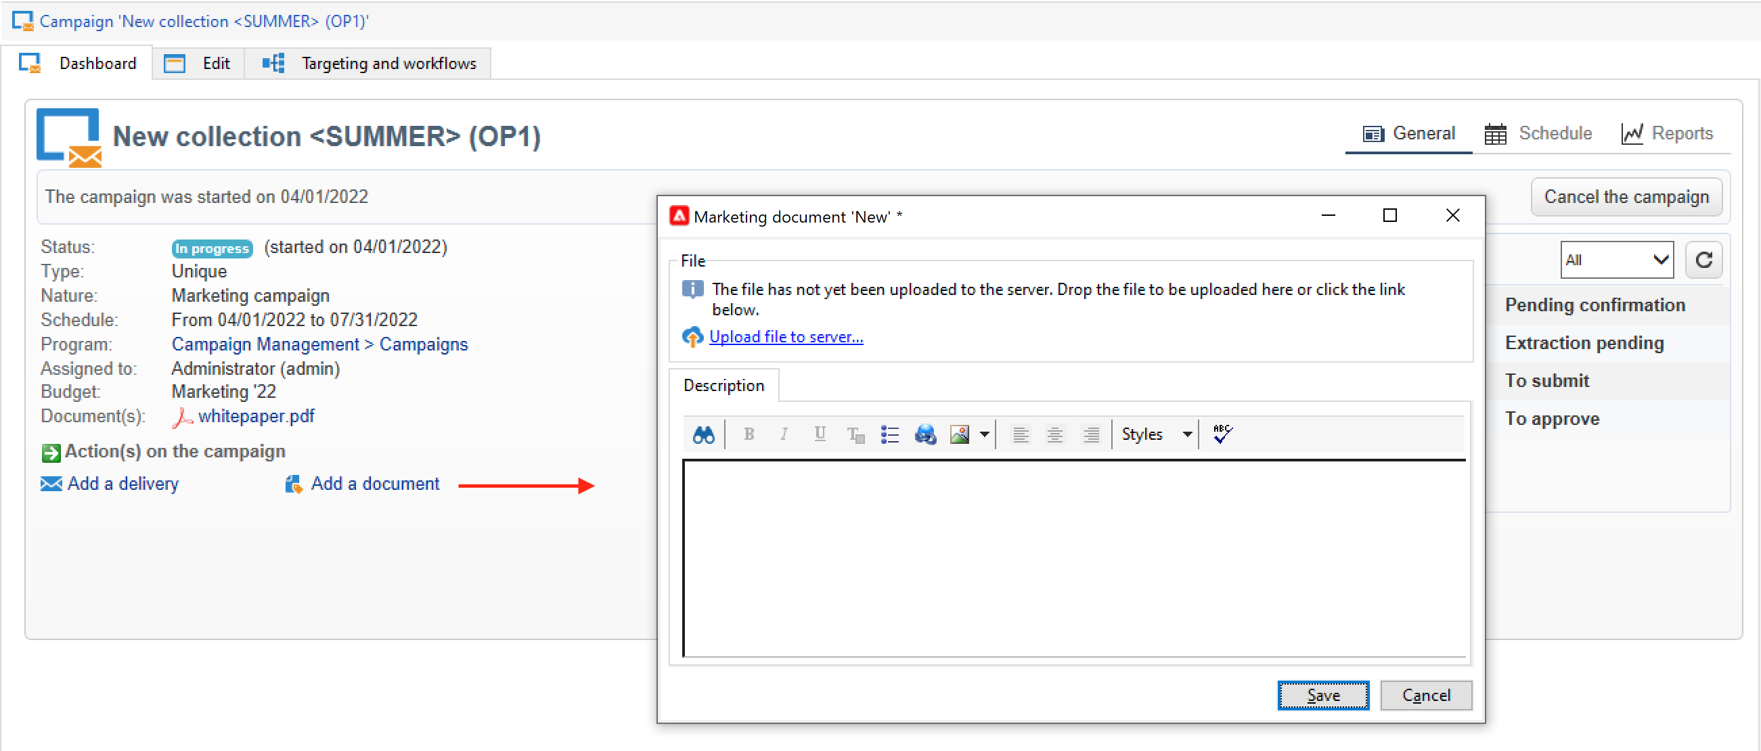The image size is (1761, 751).
Task: Click the insert image icon
Action: pos(960,434)
